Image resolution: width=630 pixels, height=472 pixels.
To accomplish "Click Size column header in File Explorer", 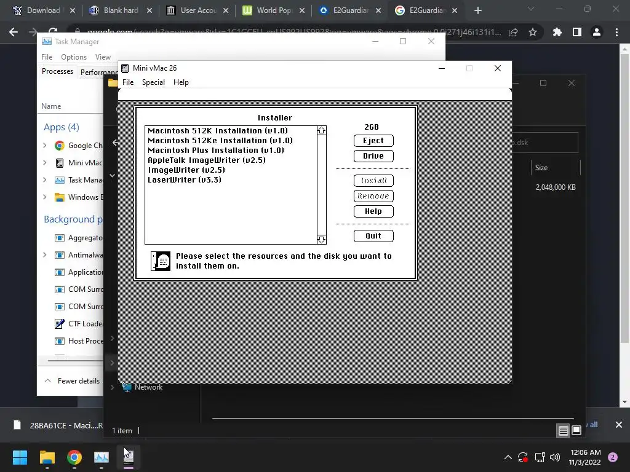I will (x=541, y=168).
